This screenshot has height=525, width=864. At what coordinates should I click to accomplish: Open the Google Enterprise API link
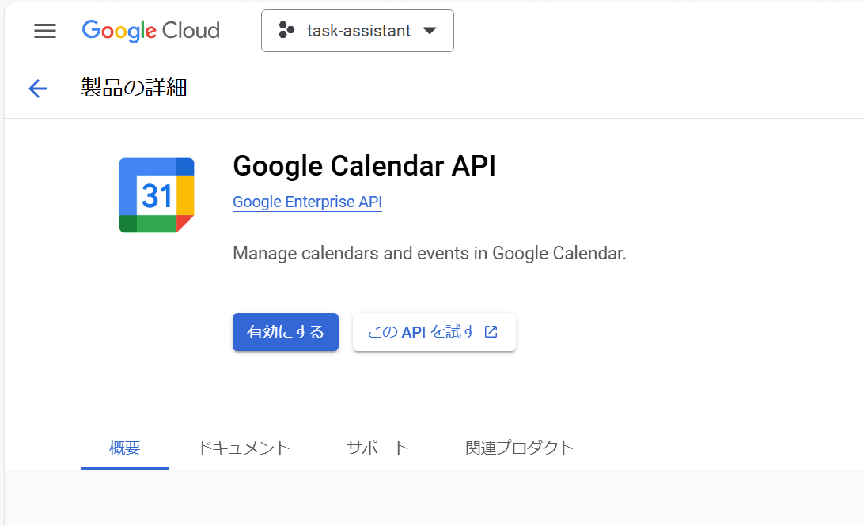(308, 202)
